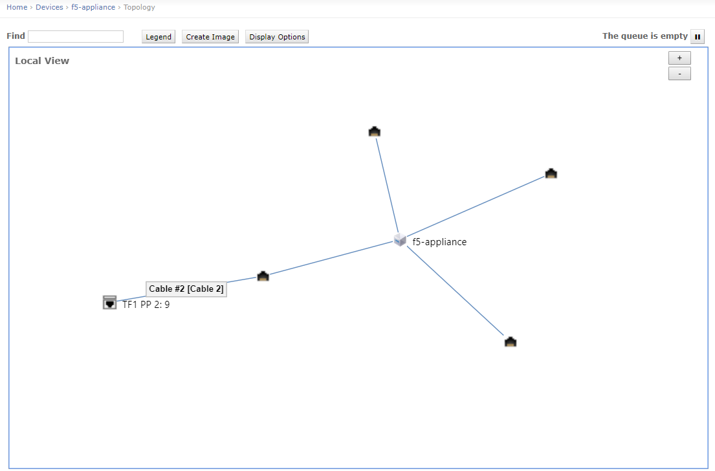Click the f5-appliance device node icon
Viewport: 715px width, 471px height.
tap(400, 240)
